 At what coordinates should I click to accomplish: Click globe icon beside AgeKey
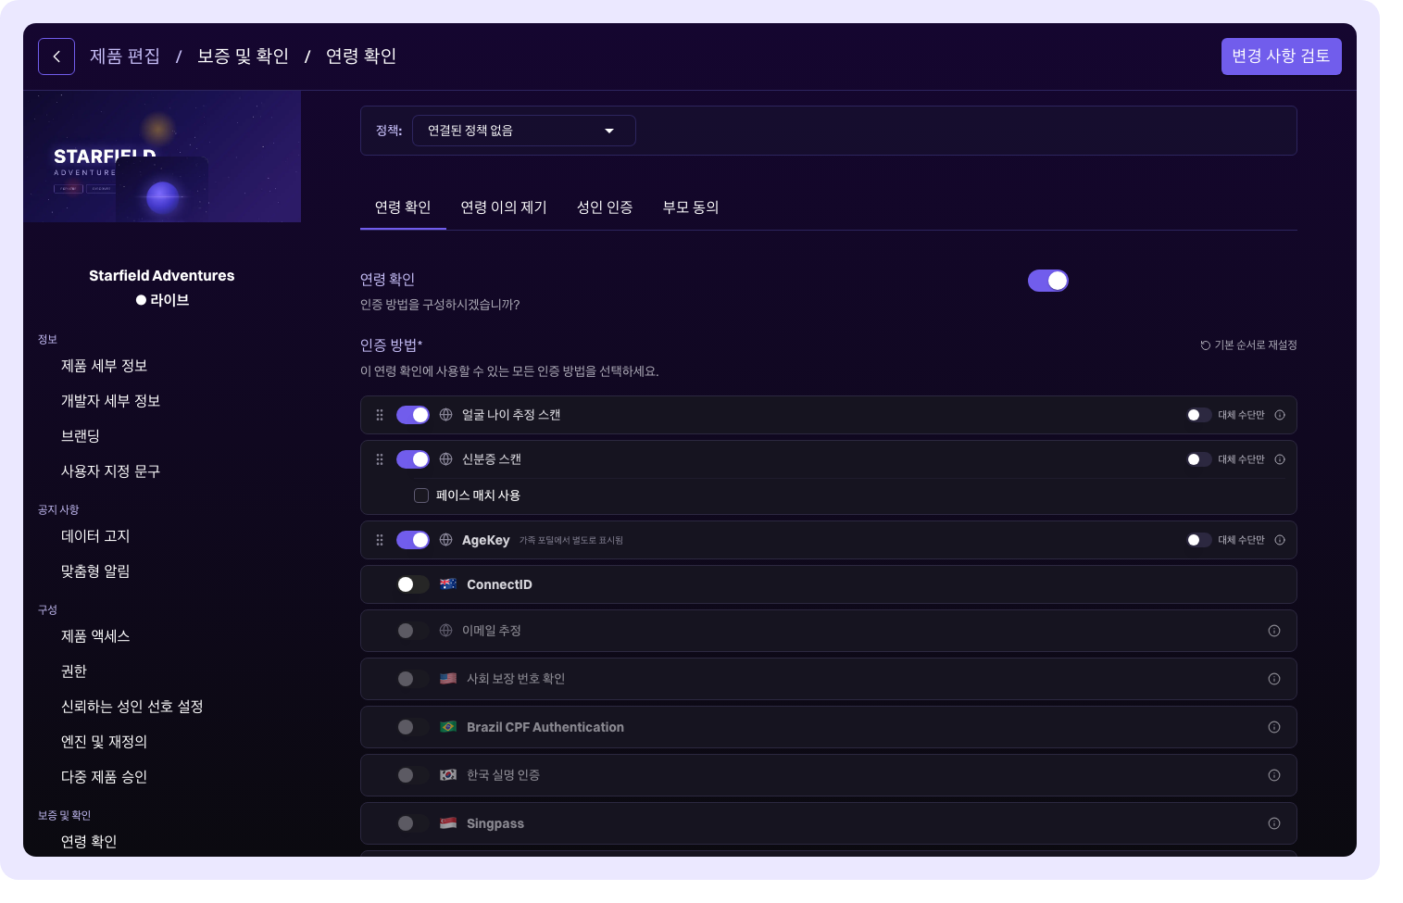point(445,540)
